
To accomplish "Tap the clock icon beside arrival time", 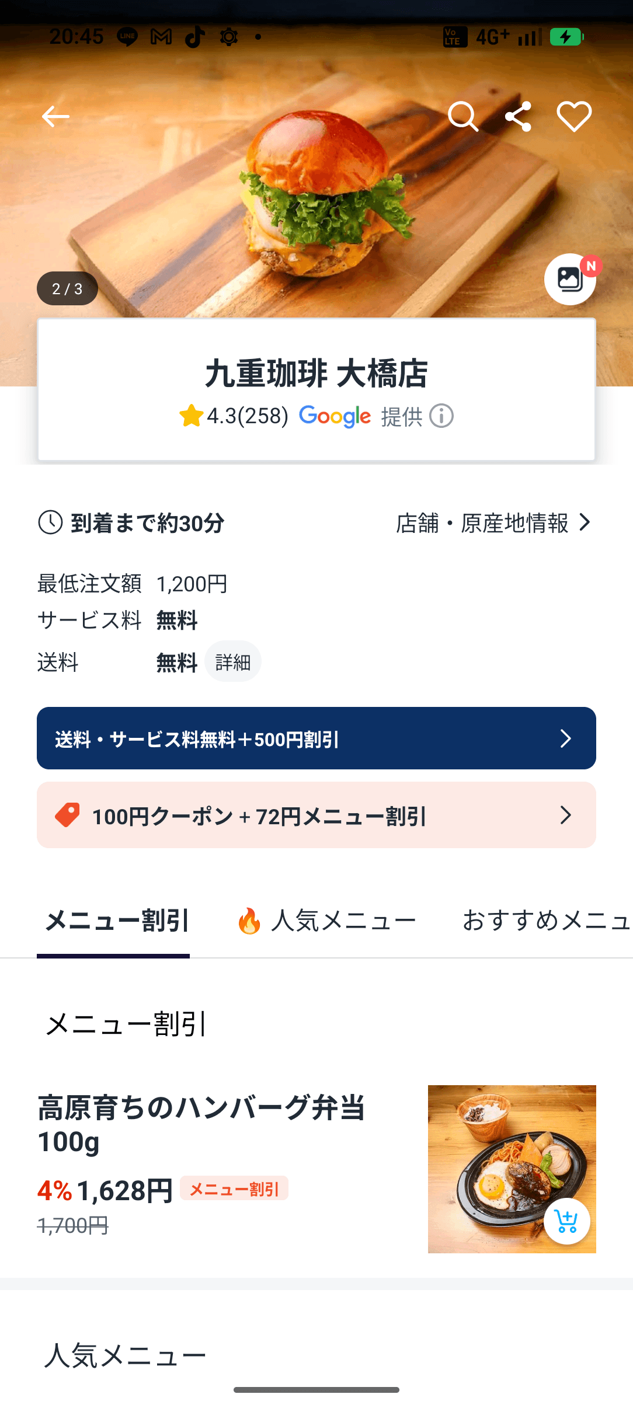I will pyautogui.click(x=51, y=522).
